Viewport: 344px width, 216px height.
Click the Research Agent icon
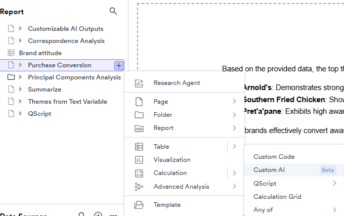click(139, 83)
